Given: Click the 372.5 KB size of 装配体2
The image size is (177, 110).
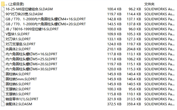Looking at the screenshot, I should pyautogui.click(x=114, y=104).
